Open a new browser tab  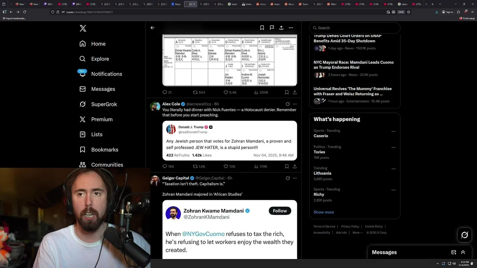432,4
